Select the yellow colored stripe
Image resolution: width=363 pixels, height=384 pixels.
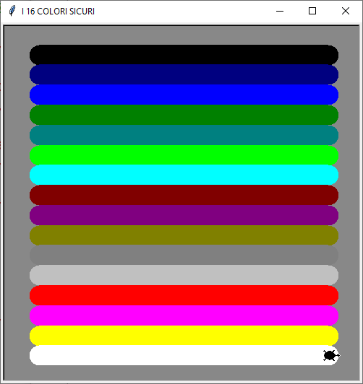(184, 336)
